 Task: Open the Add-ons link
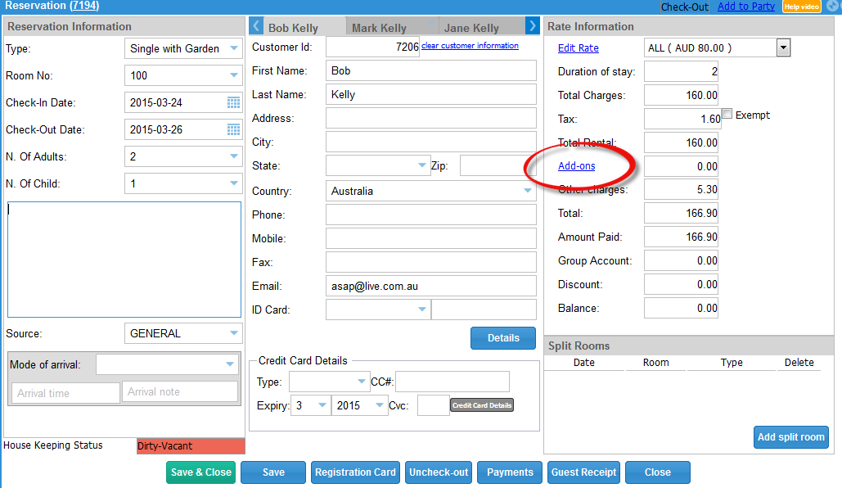pyautogui.click(x=576, y=166)
